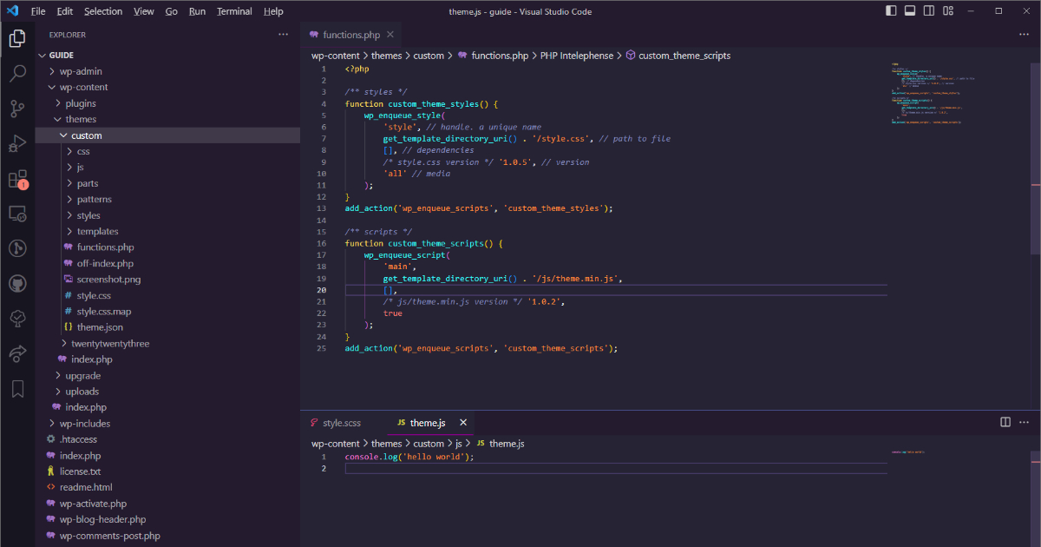Open the tree icon view in activity bar

[17, 319]
